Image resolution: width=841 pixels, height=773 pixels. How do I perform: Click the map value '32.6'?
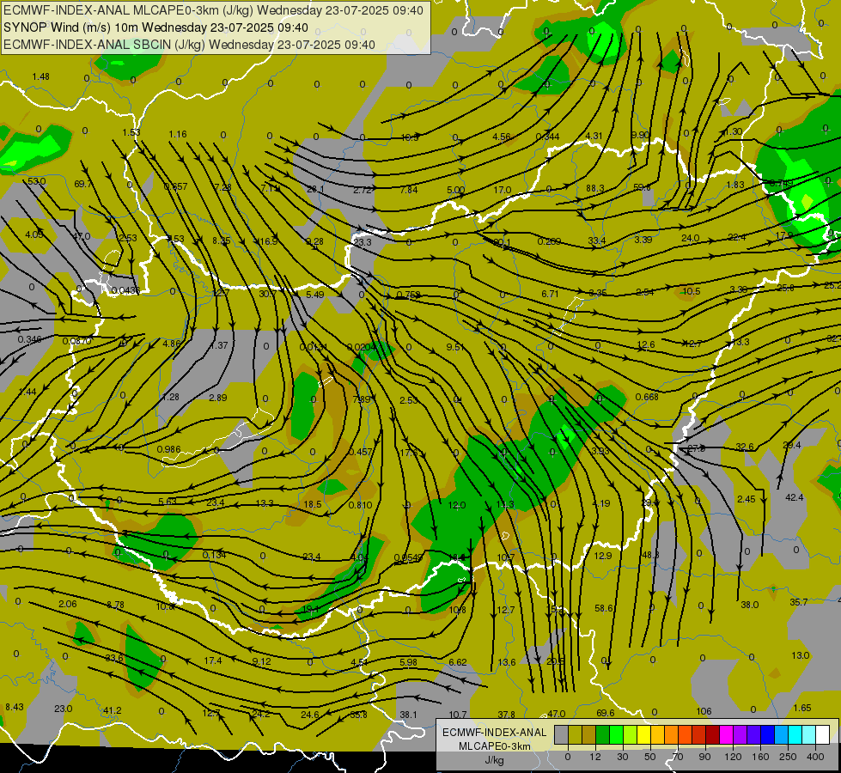745,447
